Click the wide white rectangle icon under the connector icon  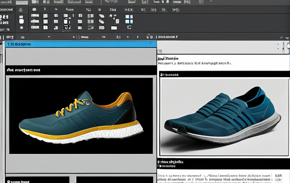click(114, 28)
